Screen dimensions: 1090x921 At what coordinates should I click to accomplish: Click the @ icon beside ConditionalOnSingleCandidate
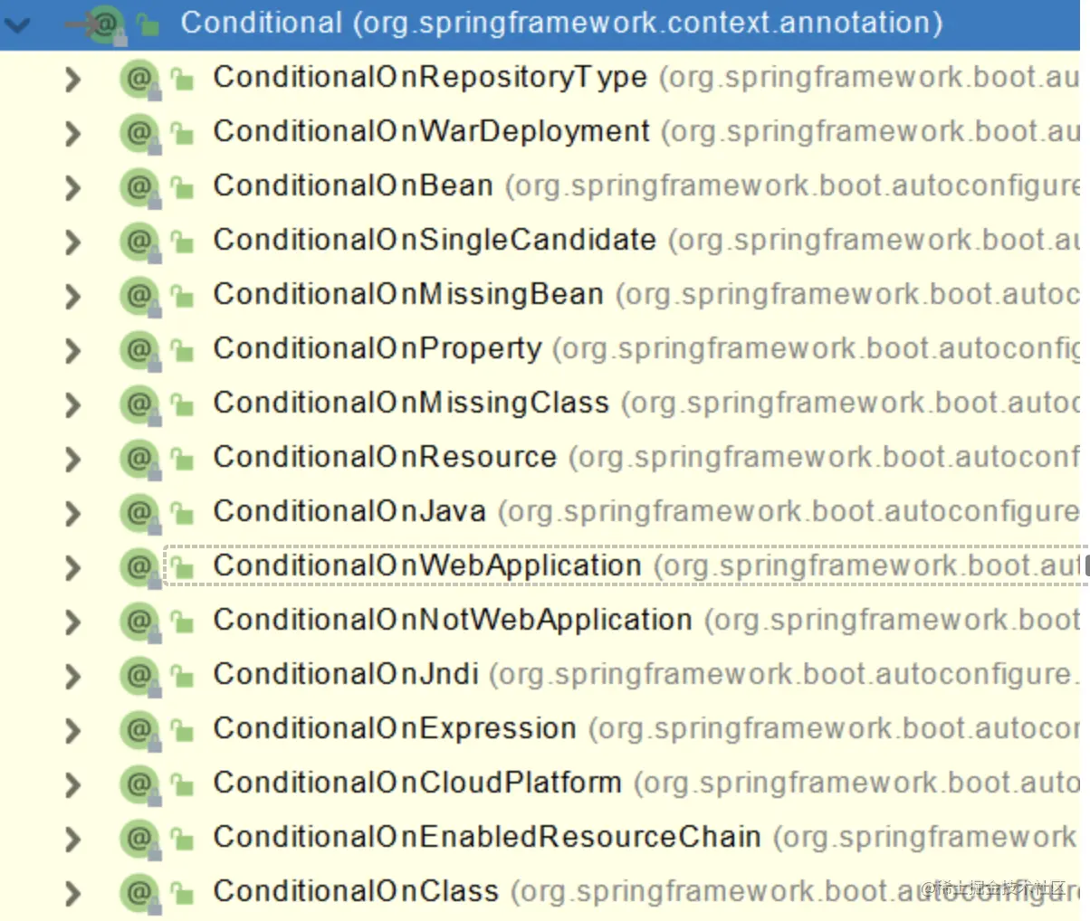pyautogui.click(x=140, y=242)
